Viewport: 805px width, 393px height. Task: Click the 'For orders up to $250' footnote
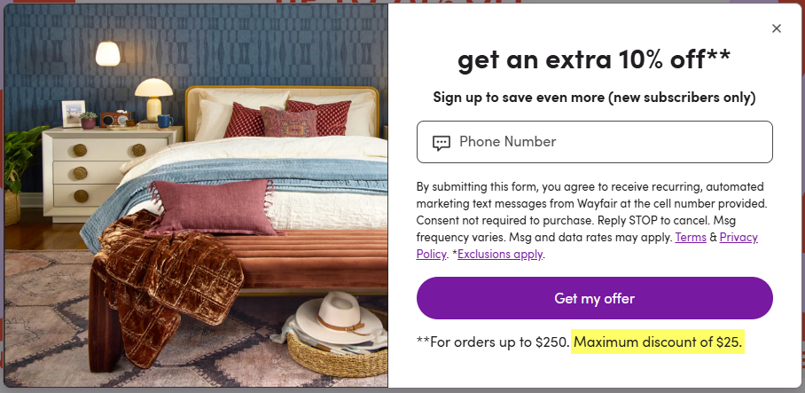tap(493, 342)
